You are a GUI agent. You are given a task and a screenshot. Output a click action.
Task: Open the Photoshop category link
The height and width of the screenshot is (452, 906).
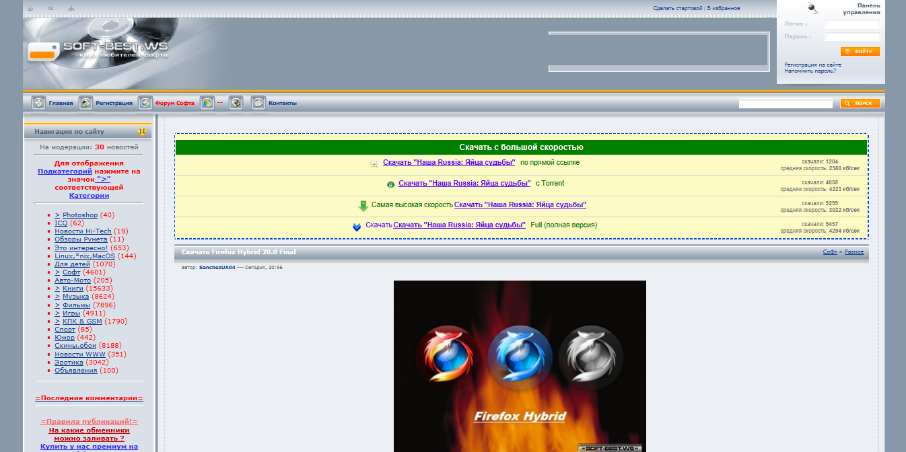[80, 215]
